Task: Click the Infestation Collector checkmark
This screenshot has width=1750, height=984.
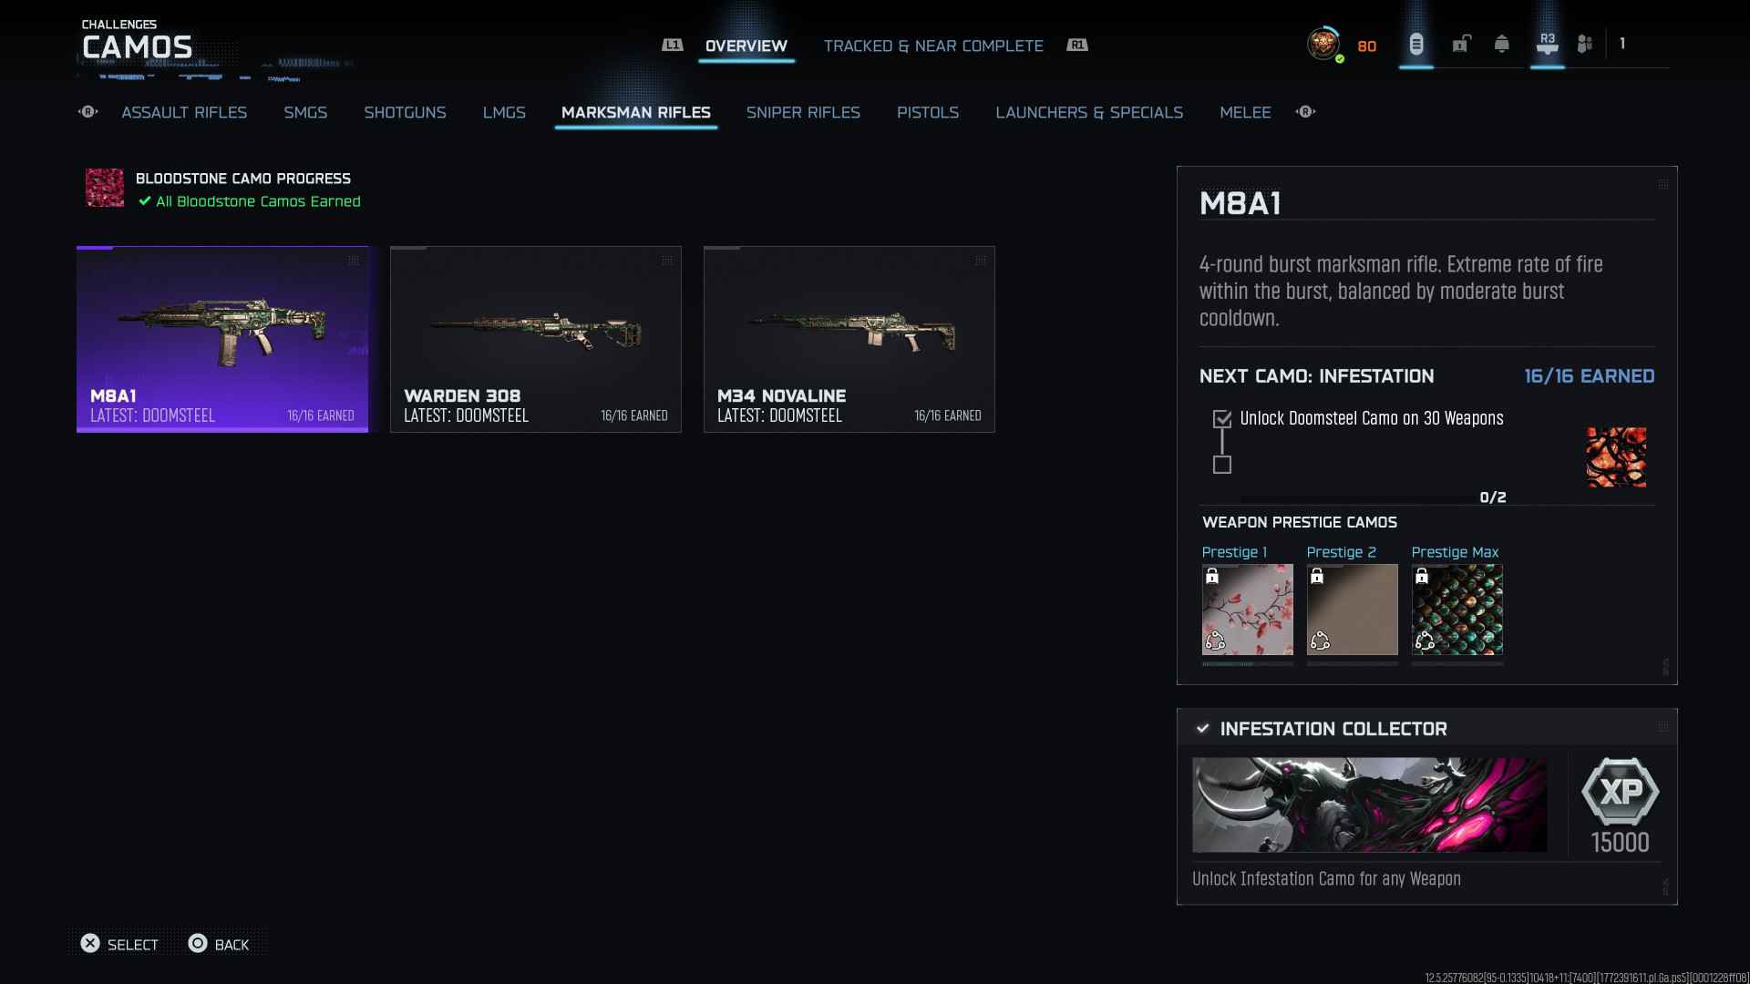Action: (1203, 729)
